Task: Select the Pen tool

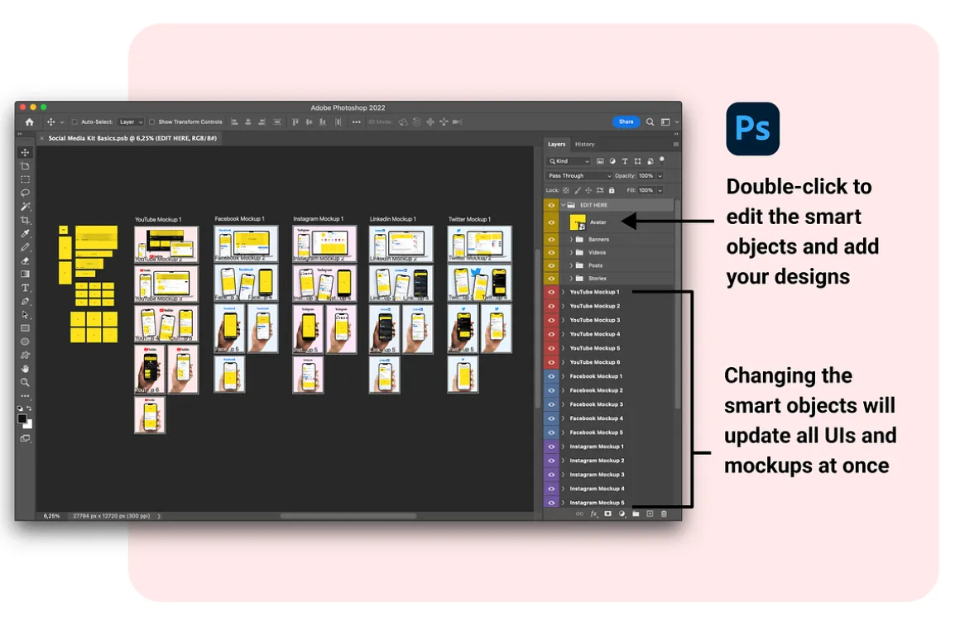Action: pos(25,301)
